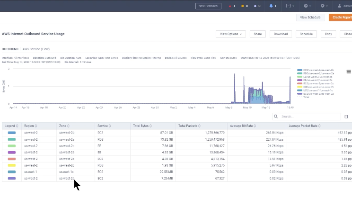
Task: Open the bell notifications icon
Action: click(272, 6)
